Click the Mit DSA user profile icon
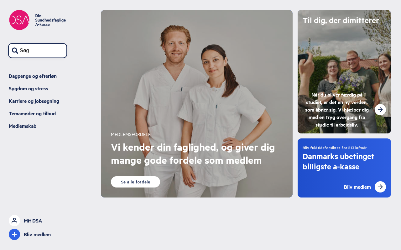Image resolution: width=401 pixels, height=250 pixels. coord(14,221)
